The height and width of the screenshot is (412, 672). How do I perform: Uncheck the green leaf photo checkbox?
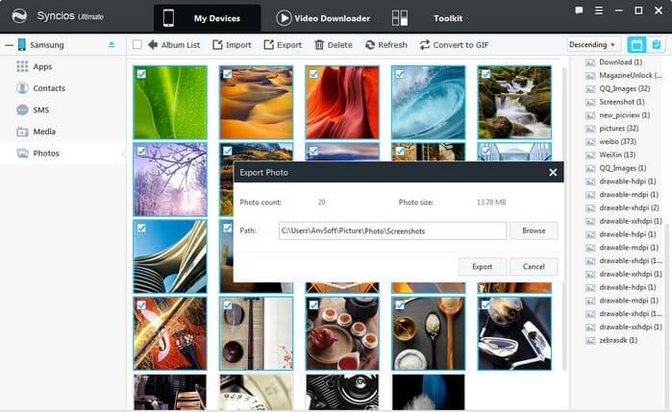(x=141, y=74)
